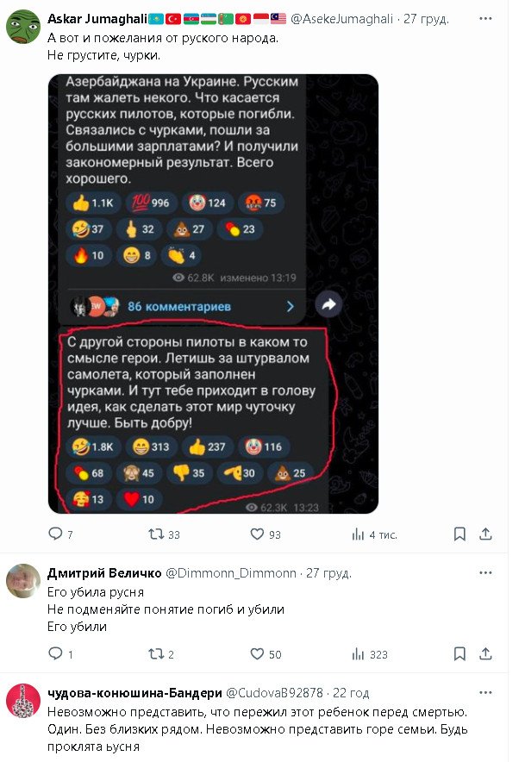Click the @CudovaB92878 handle

pyautogui.click(x=274, y=693)
